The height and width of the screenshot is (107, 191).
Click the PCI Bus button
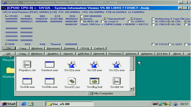pyautogui.click(x=162, y=53)
